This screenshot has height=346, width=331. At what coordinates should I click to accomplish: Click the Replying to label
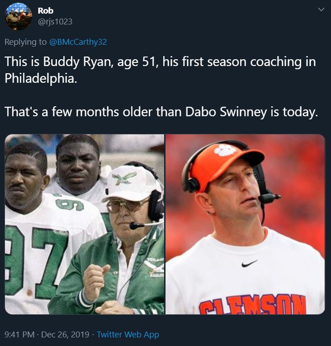(x=26, y=42)
